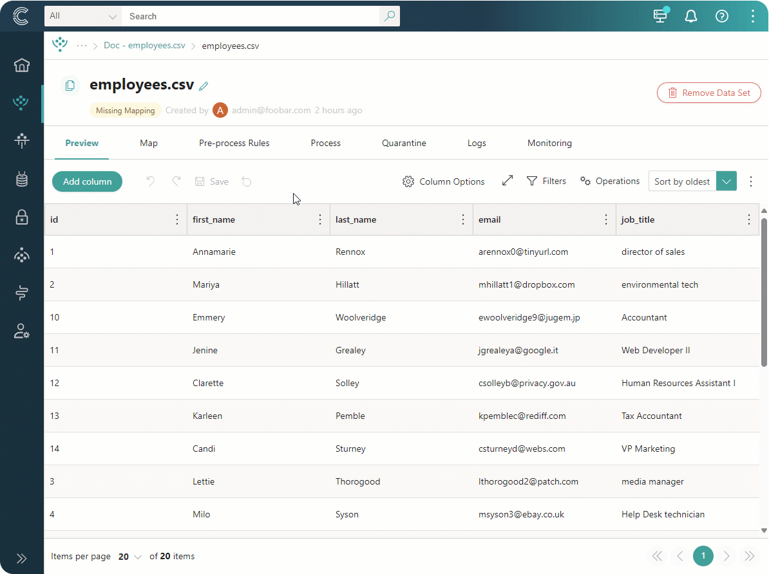Click the email column kebab menu
The width and height of the screenshot is (769, 574).
(605, 219)
